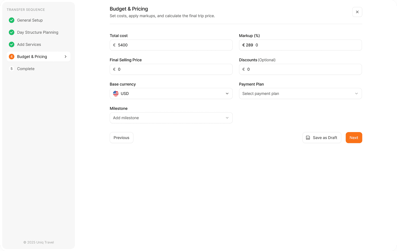Viewport: 397px width, 251px height.
Task: Click the US flag icon in Base currency
Action: pos(116,93)
